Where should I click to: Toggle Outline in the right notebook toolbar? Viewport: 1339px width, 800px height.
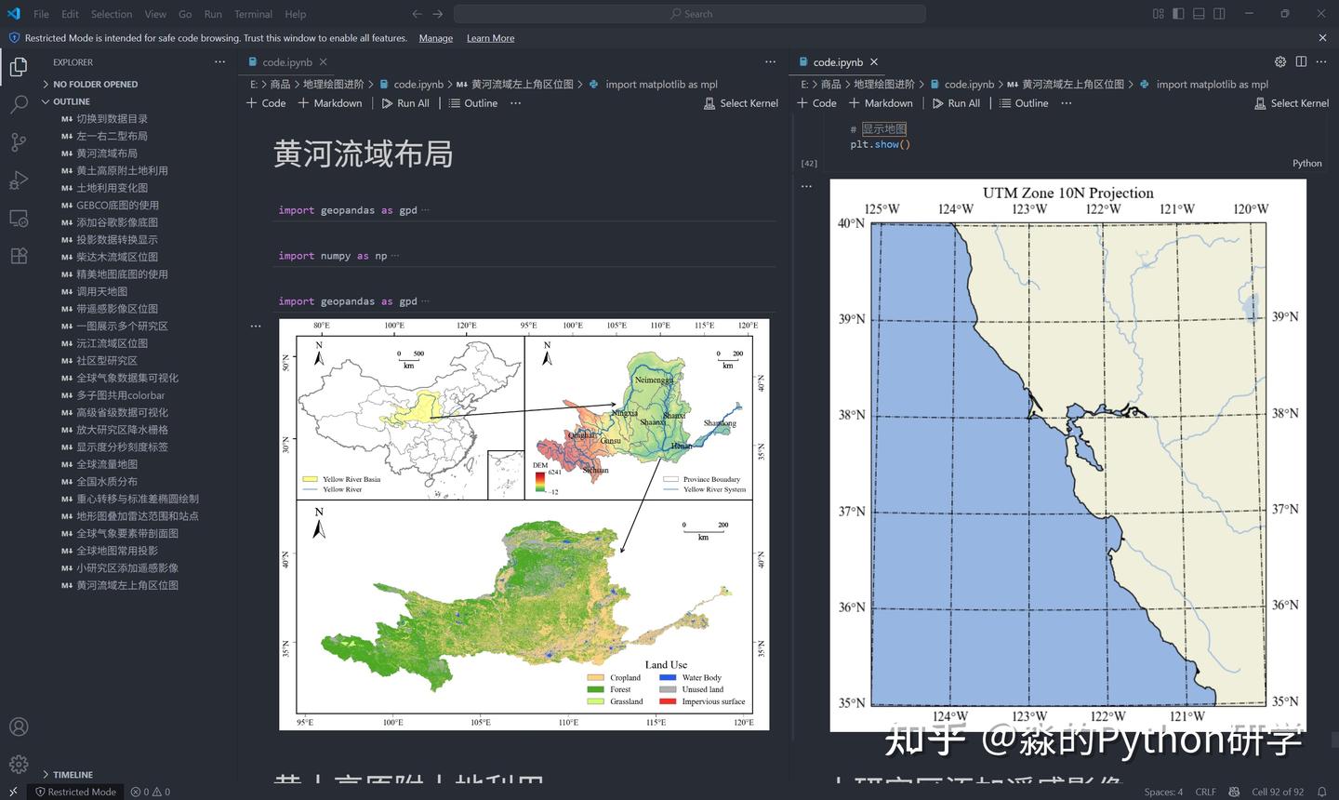[x=1024, y=103]
